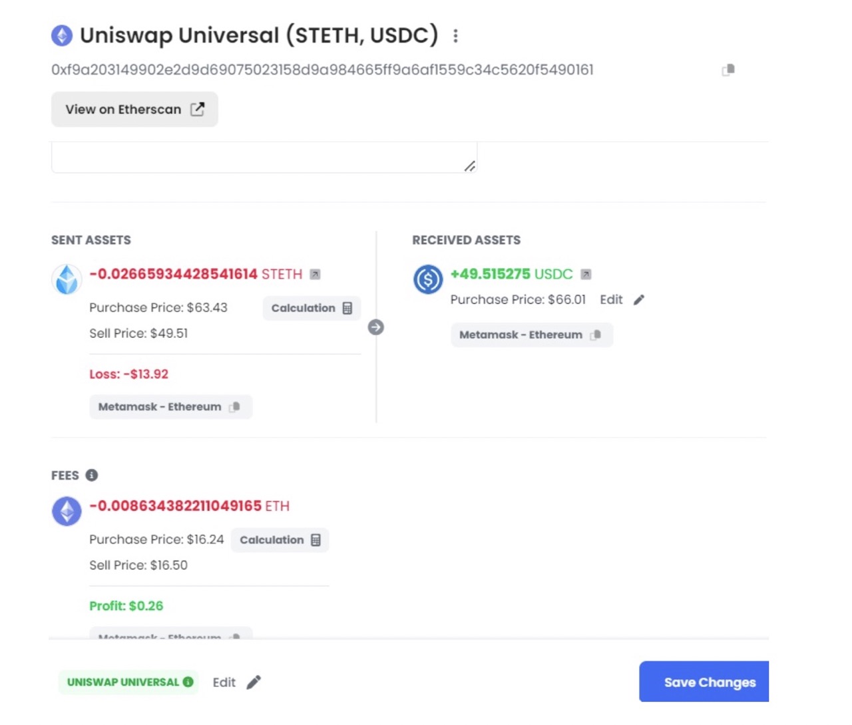Click the fee Purchase Price: $16.24 text

[156, 539]
